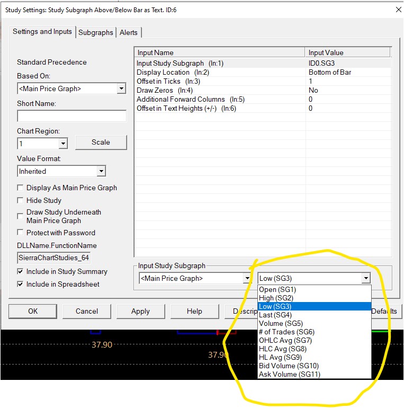The height and width of the screenshot is (408, 404).
Task: Click the ID0.SG3 input value cell
Action: pyautogui.click(x=348, y=63)
